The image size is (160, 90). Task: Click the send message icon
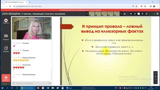(x=49, y=83)
